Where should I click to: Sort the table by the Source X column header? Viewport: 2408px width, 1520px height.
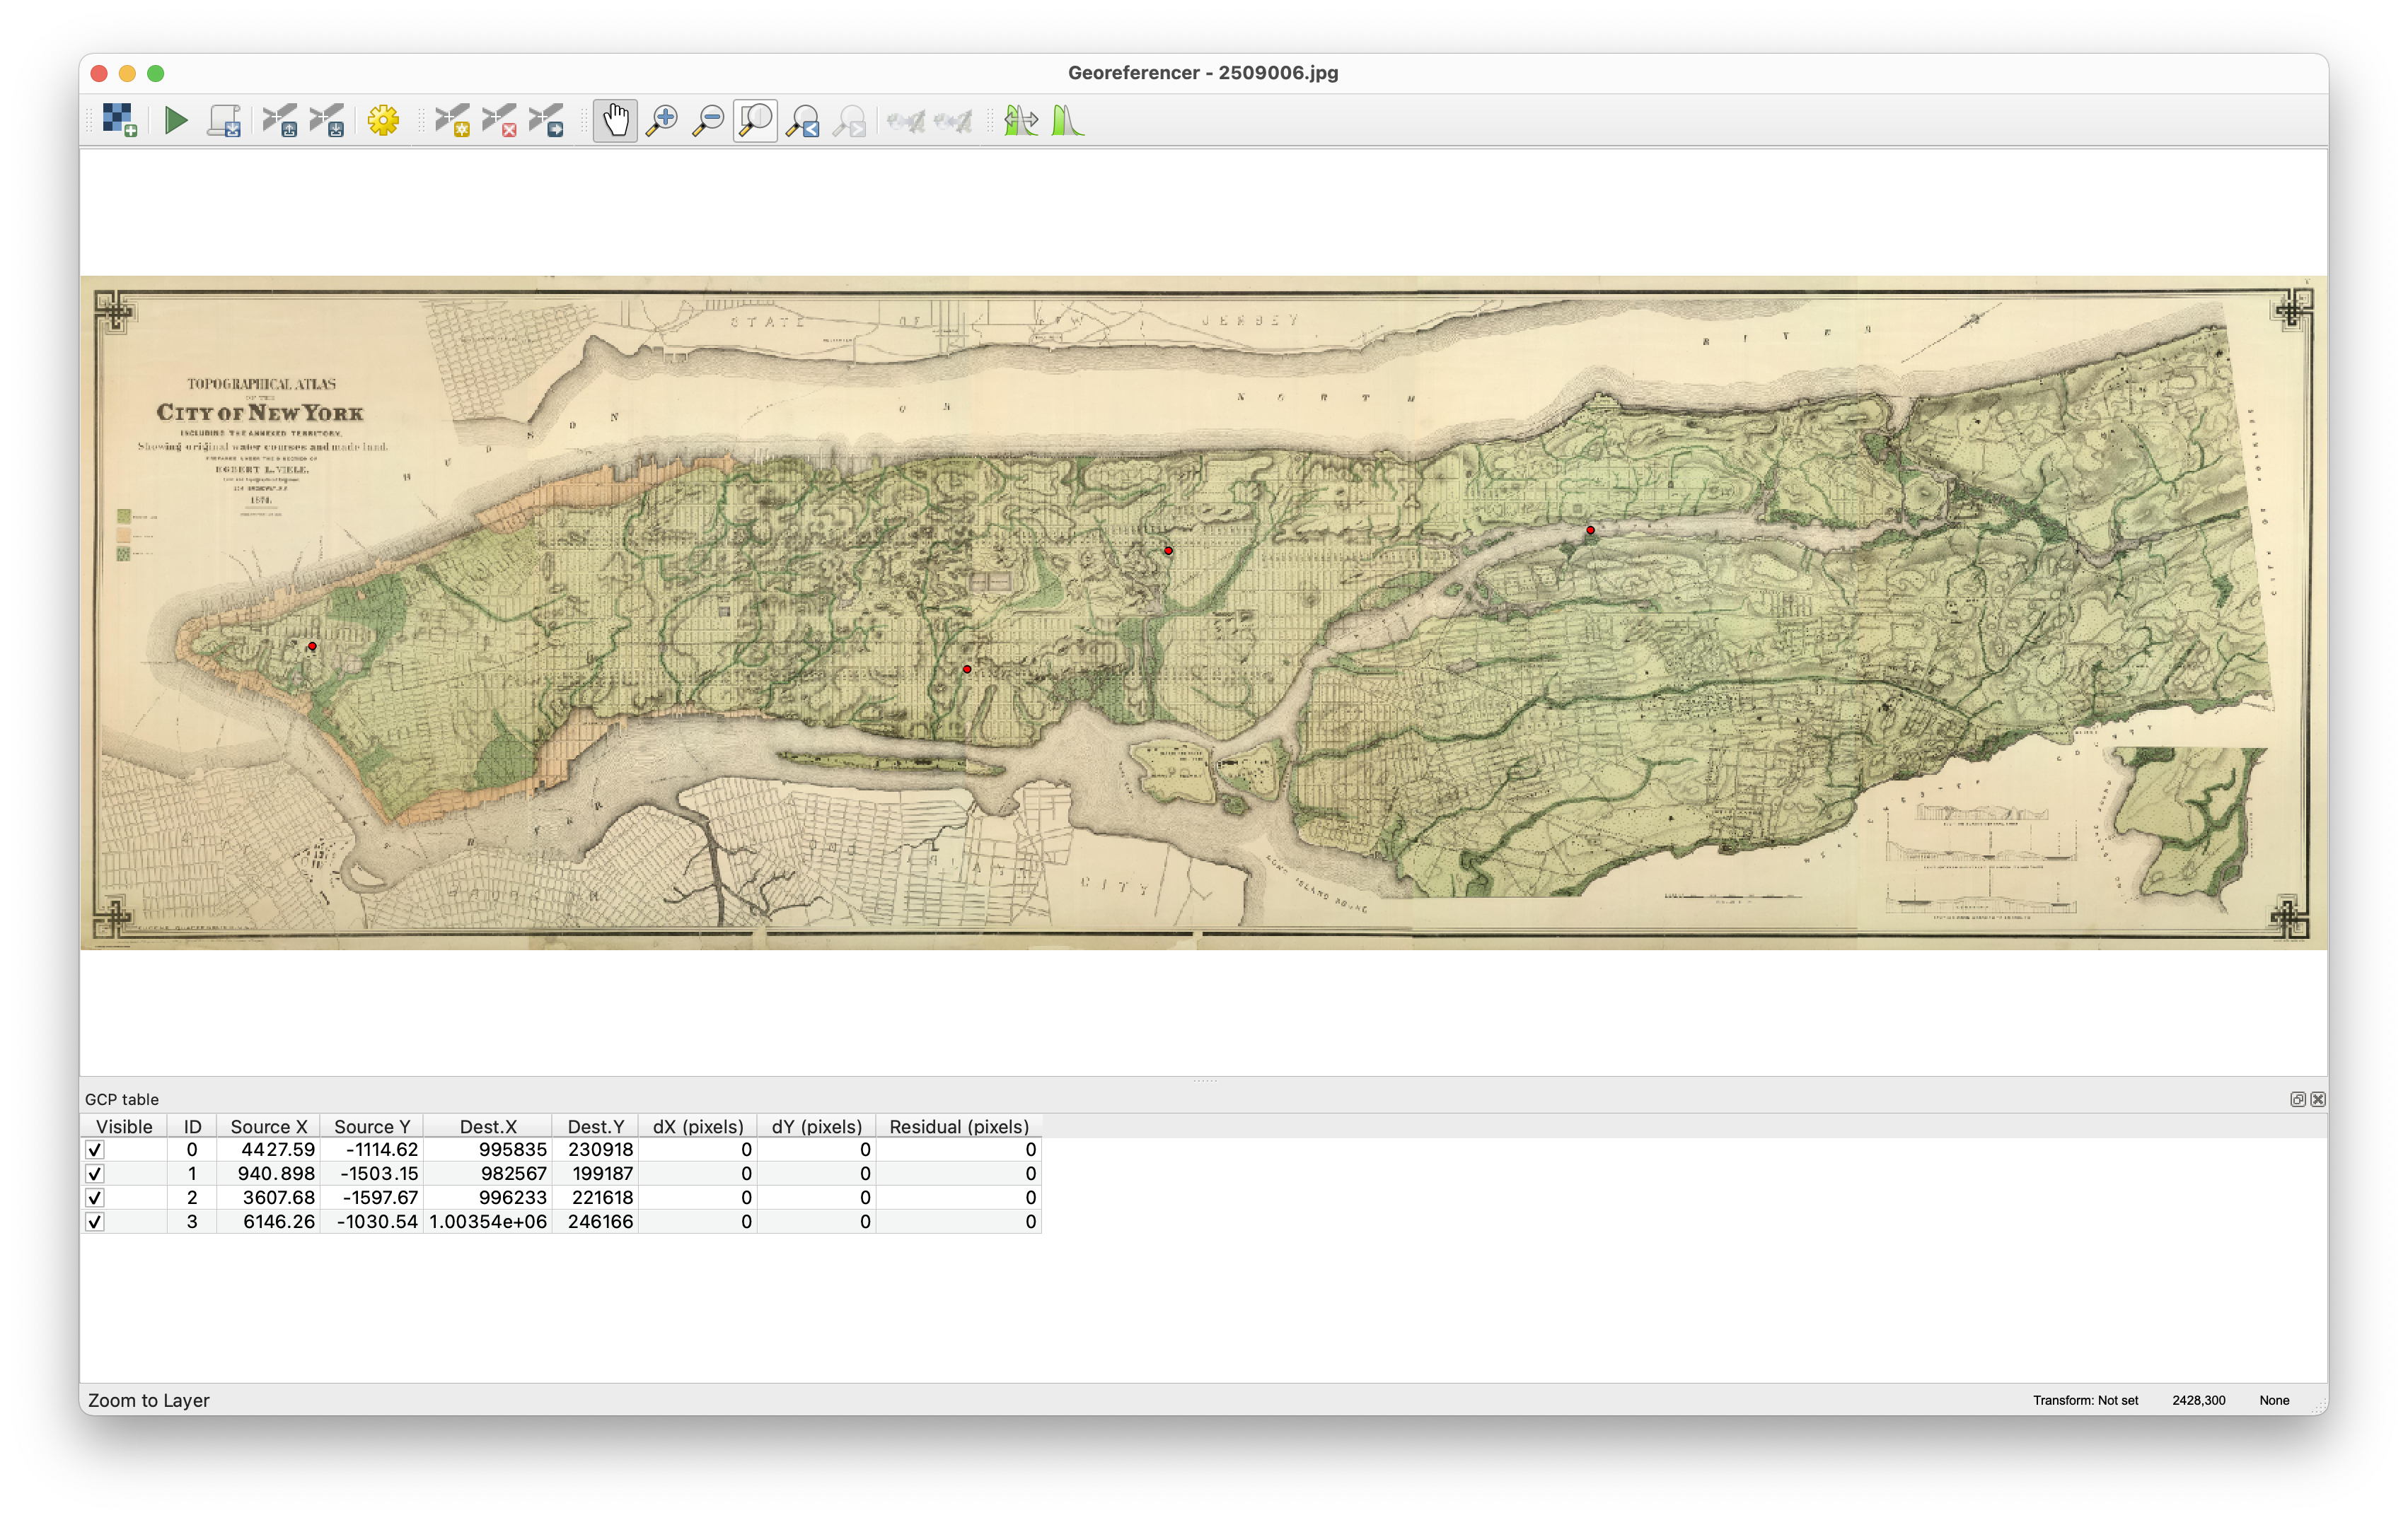pos(268,1126)
